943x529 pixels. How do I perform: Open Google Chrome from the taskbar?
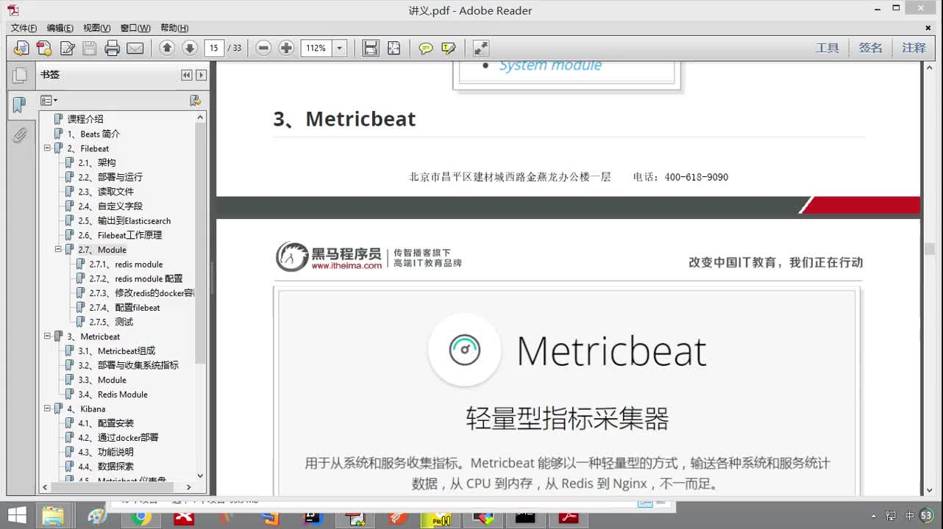[x=140, y=517]
